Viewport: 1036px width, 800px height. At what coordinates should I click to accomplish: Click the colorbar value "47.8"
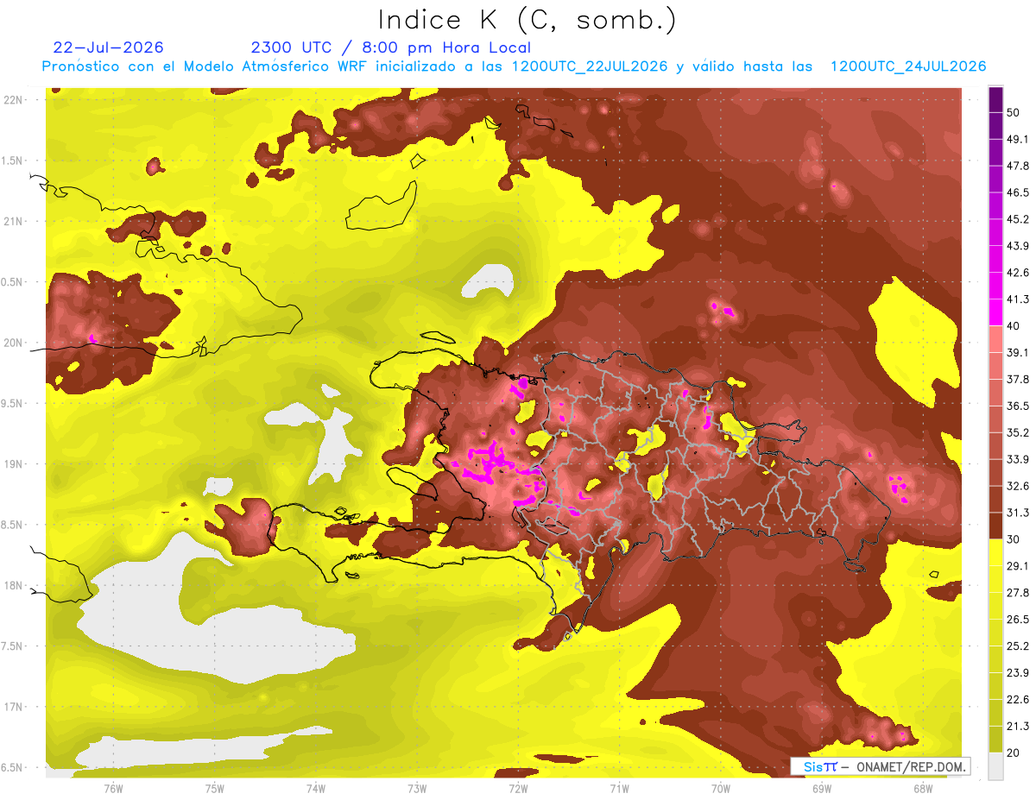[x=1017, y=166]
